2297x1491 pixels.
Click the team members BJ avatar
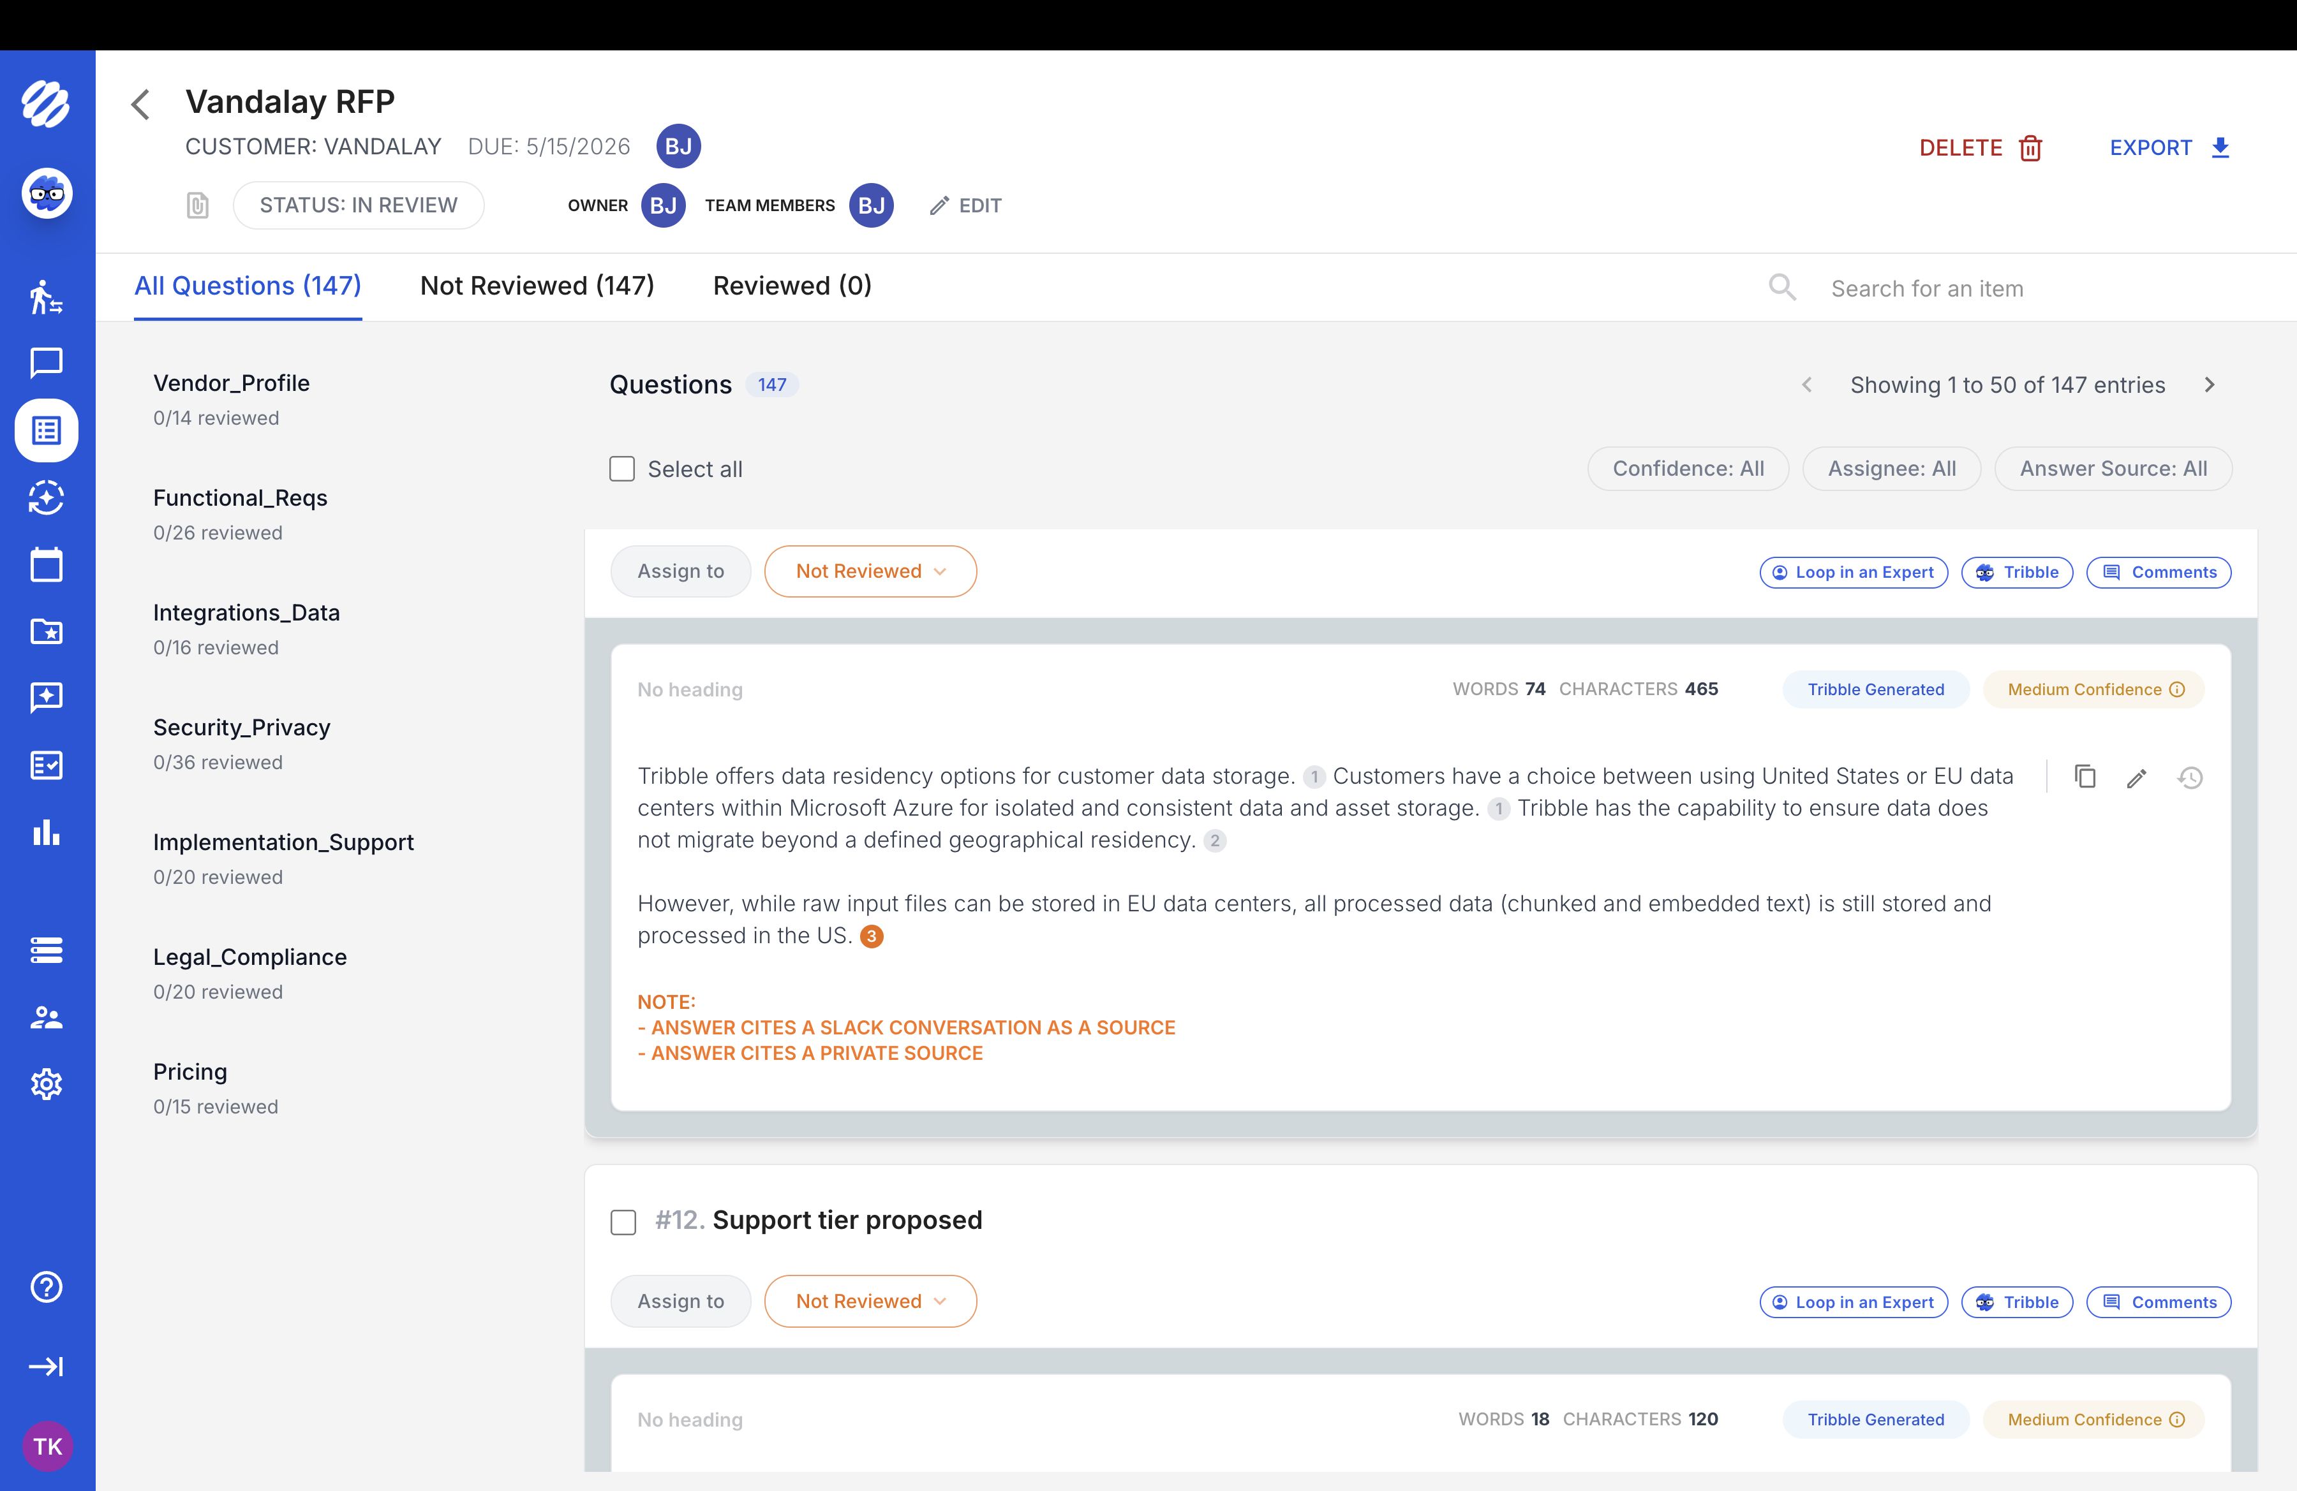pyautogui.click(x=872, y=205)
